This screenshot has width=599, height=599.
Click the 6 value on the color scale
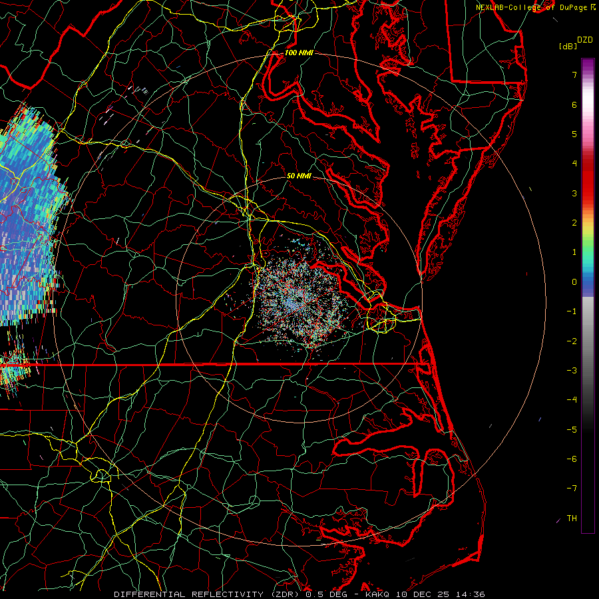574,104
